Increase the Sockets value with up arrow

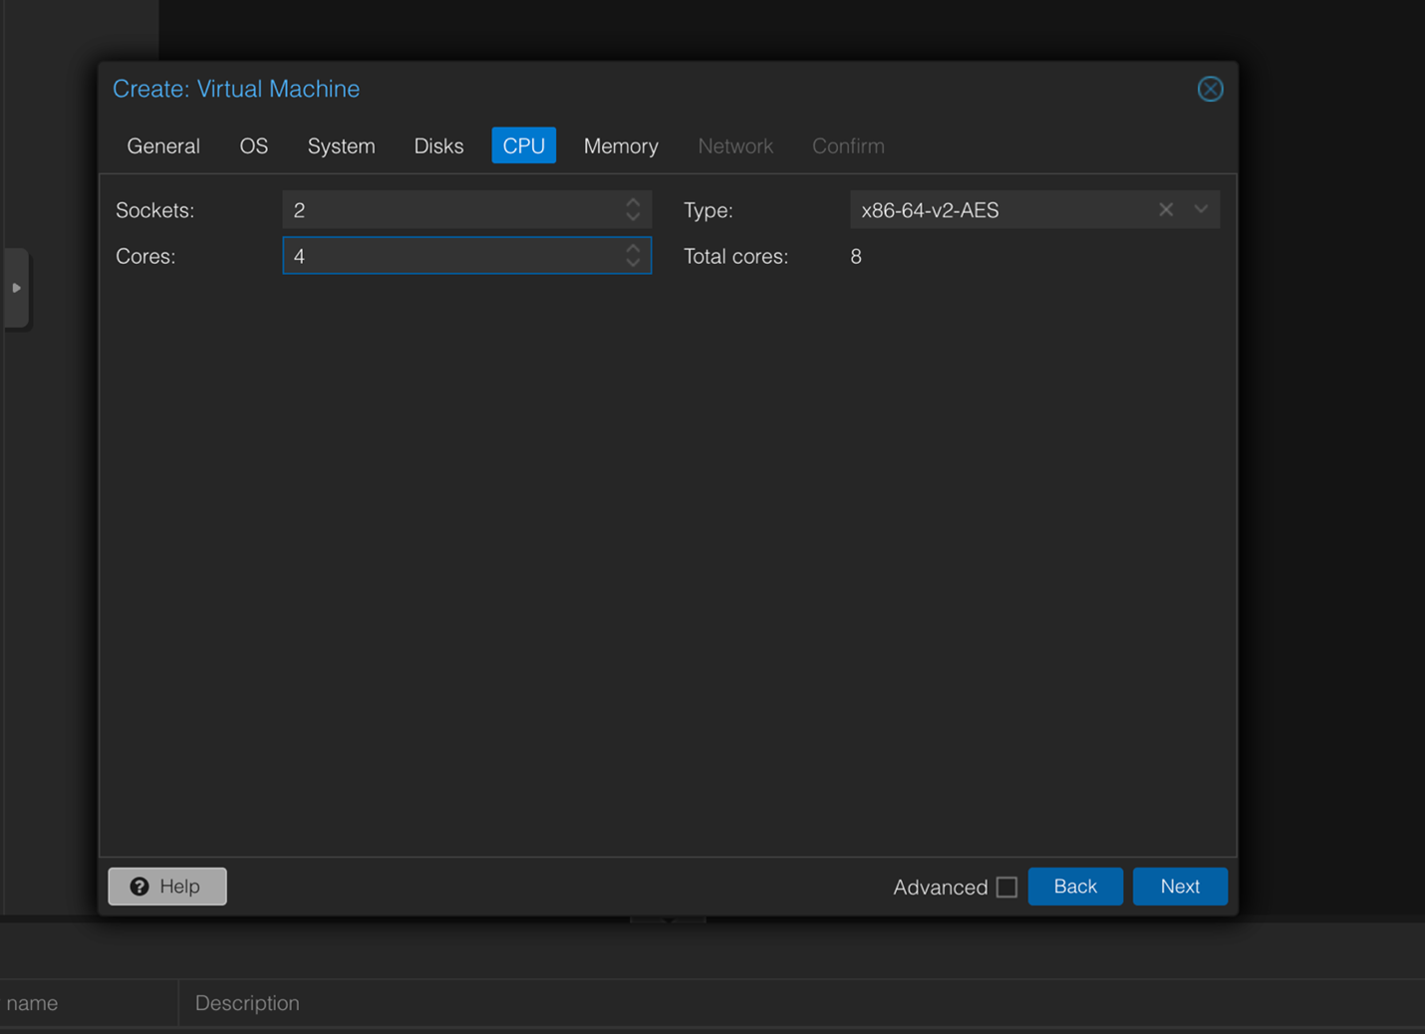coord(633,202)
